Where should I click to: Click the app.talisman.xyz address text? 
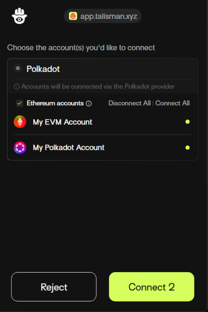tap(108, 16)
